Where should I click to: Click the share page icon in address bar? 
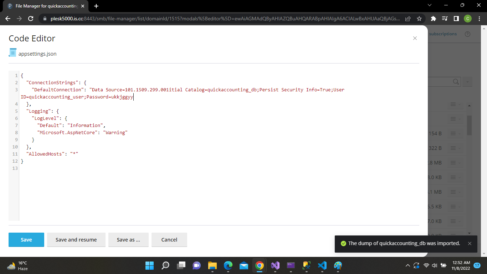[408, 19]
